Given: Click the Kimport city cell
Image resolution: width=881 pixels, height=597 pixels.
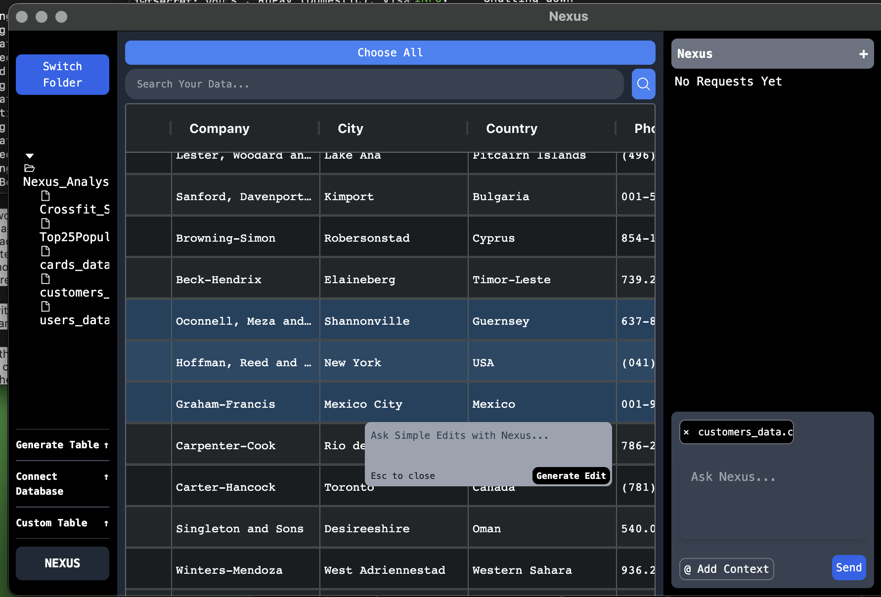Looking at the screenshot, I should 394,196.
